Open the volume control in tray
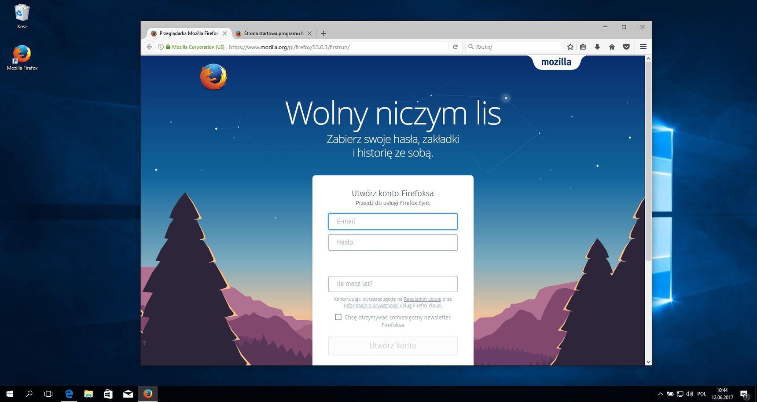Screen dimensions: 757x402 pyautogui.click(x=690, y=394)
